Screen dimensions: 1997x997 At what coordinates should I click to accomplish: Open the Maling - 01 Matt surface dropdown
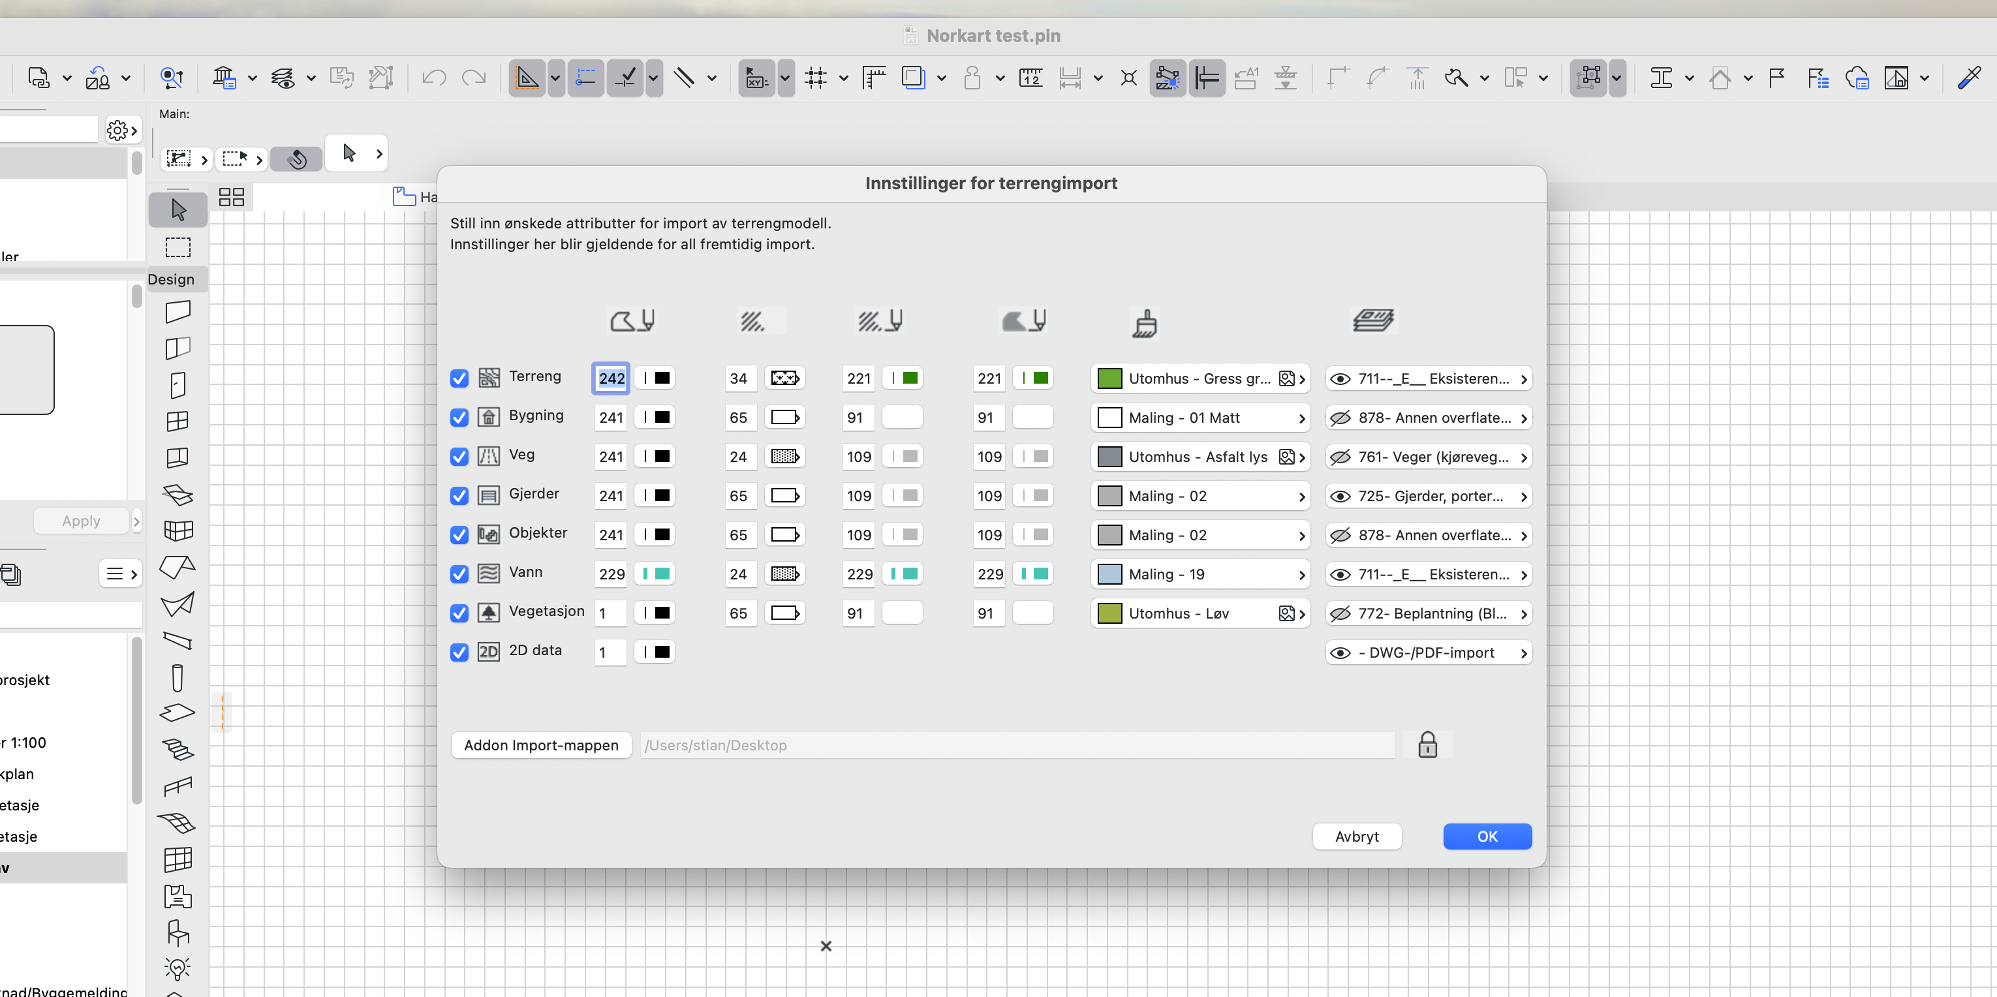pos(1200,418)
